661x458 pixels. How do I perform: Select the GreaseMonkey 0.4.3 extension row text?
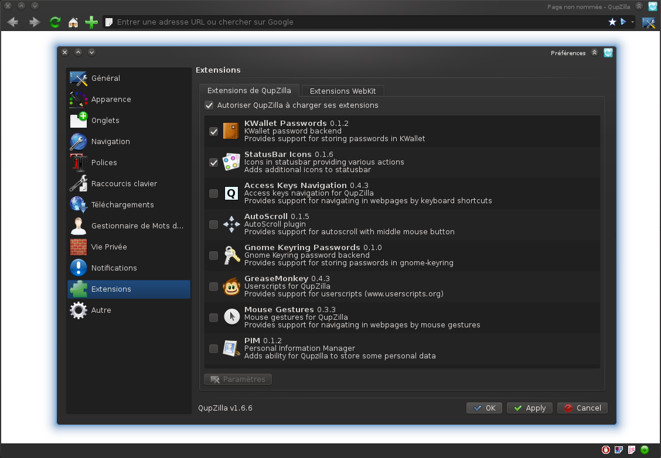287,279
